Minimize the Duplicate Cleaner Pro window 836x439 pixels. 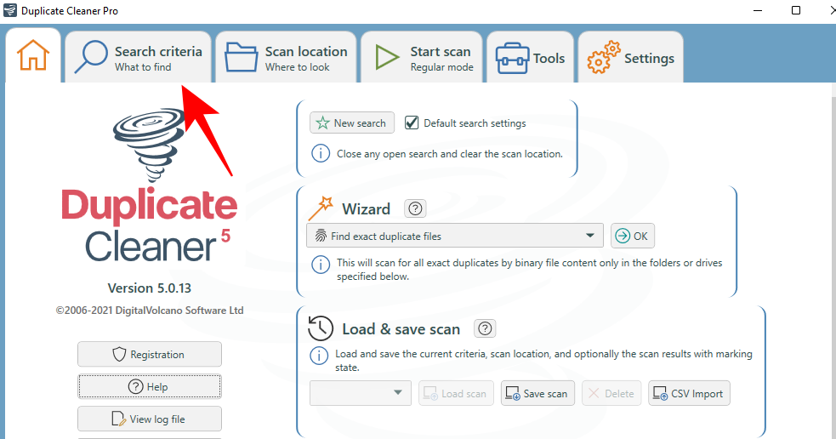[x=758, y=11]
